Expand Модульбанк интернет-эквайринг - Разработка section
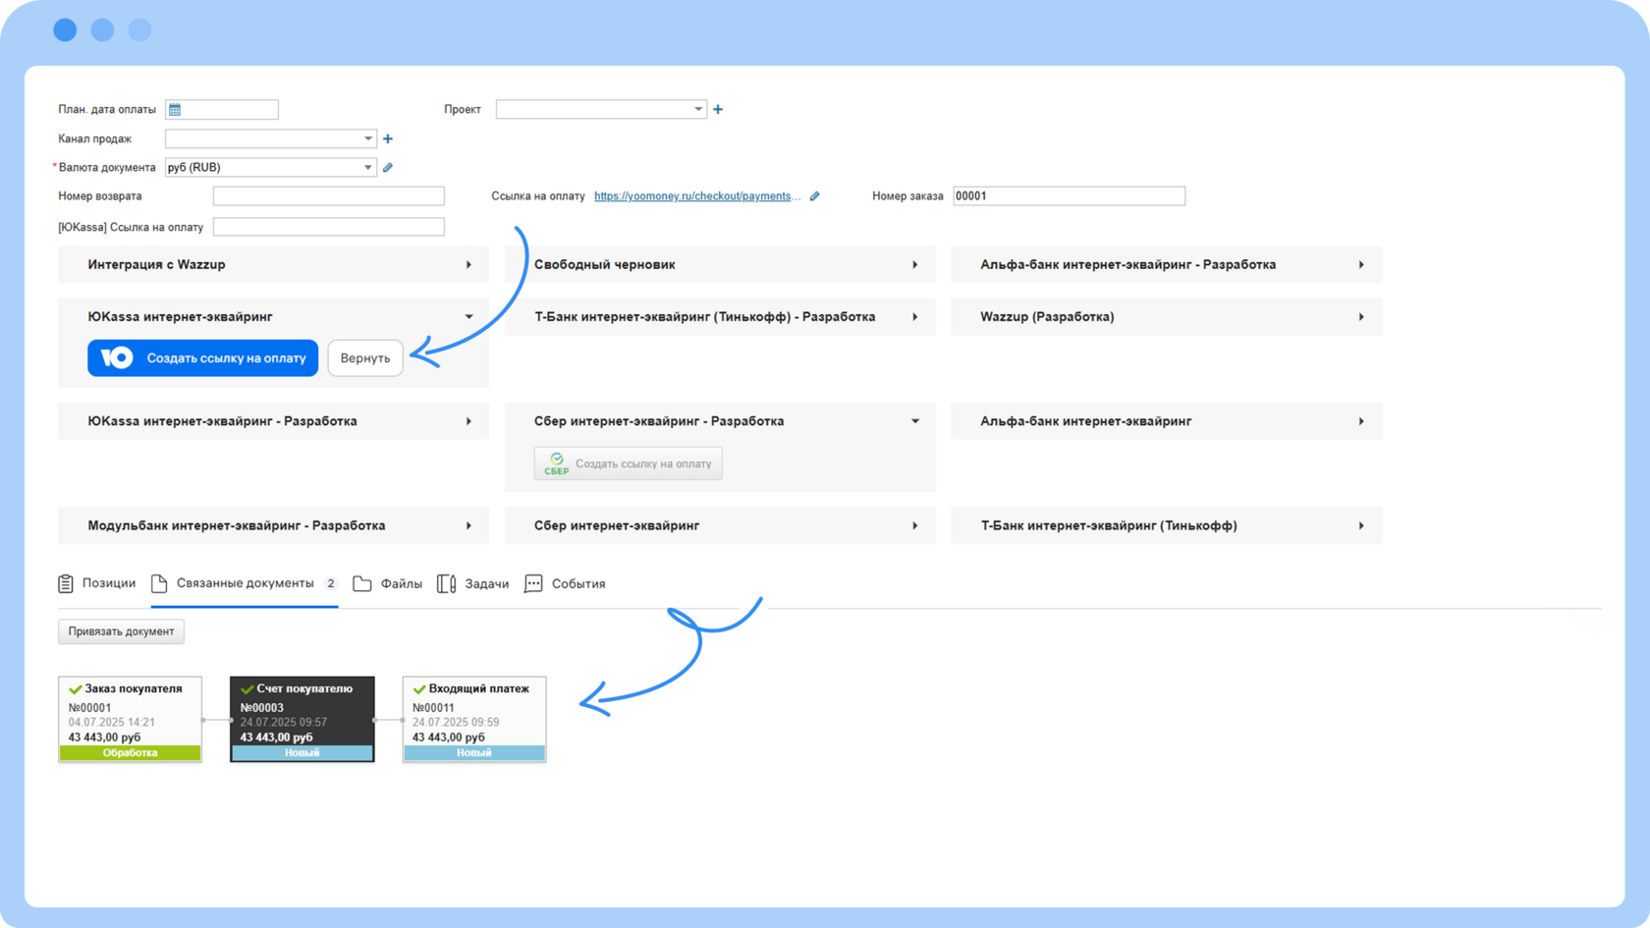 pyautogui.click(x=273, y=525)
